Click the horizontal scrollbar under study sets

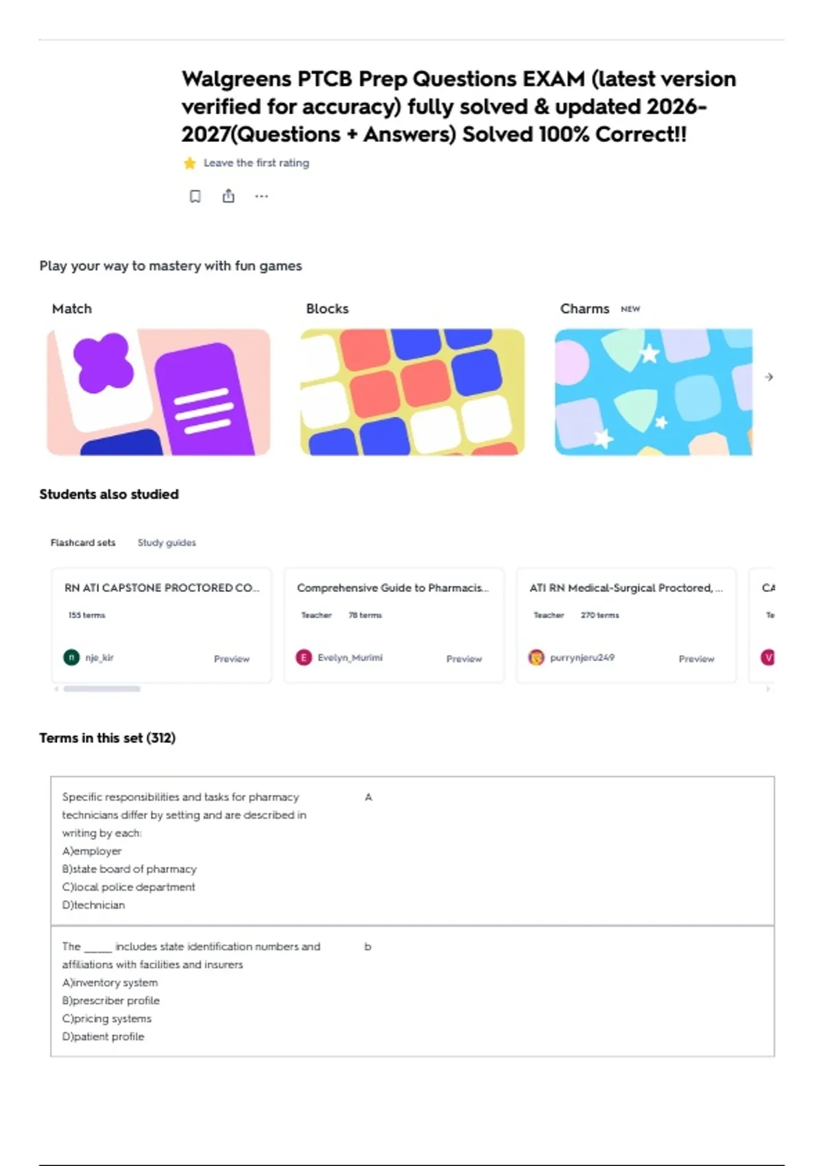tap(102, 689)
